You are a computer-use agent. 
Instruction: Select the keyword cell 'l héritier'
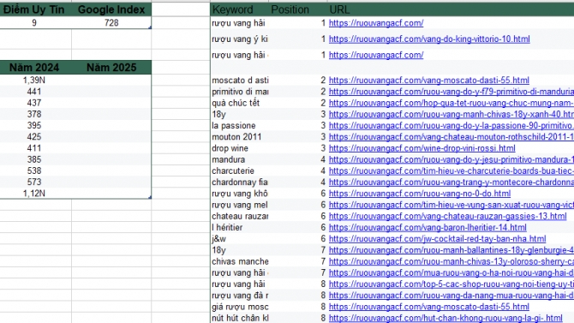240,228
